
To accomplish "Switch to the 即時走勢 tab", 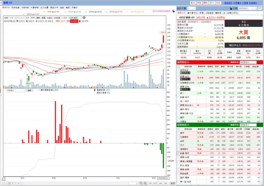I will 15,7.
